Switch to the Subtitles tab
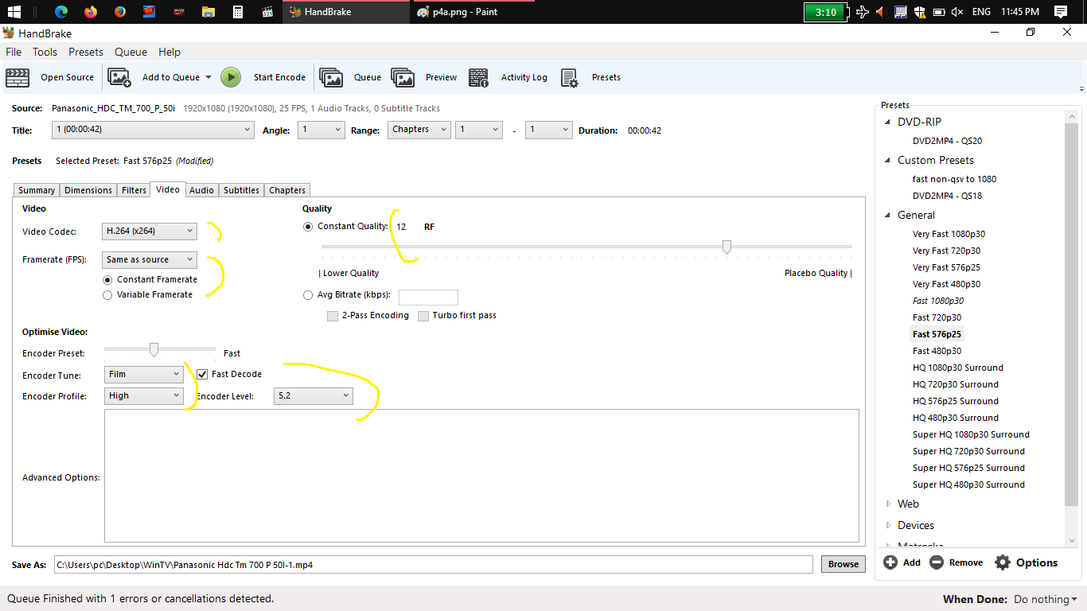The height and width of the screenshot is (611, 1087). pyautogui.click(x=241, y=190)
